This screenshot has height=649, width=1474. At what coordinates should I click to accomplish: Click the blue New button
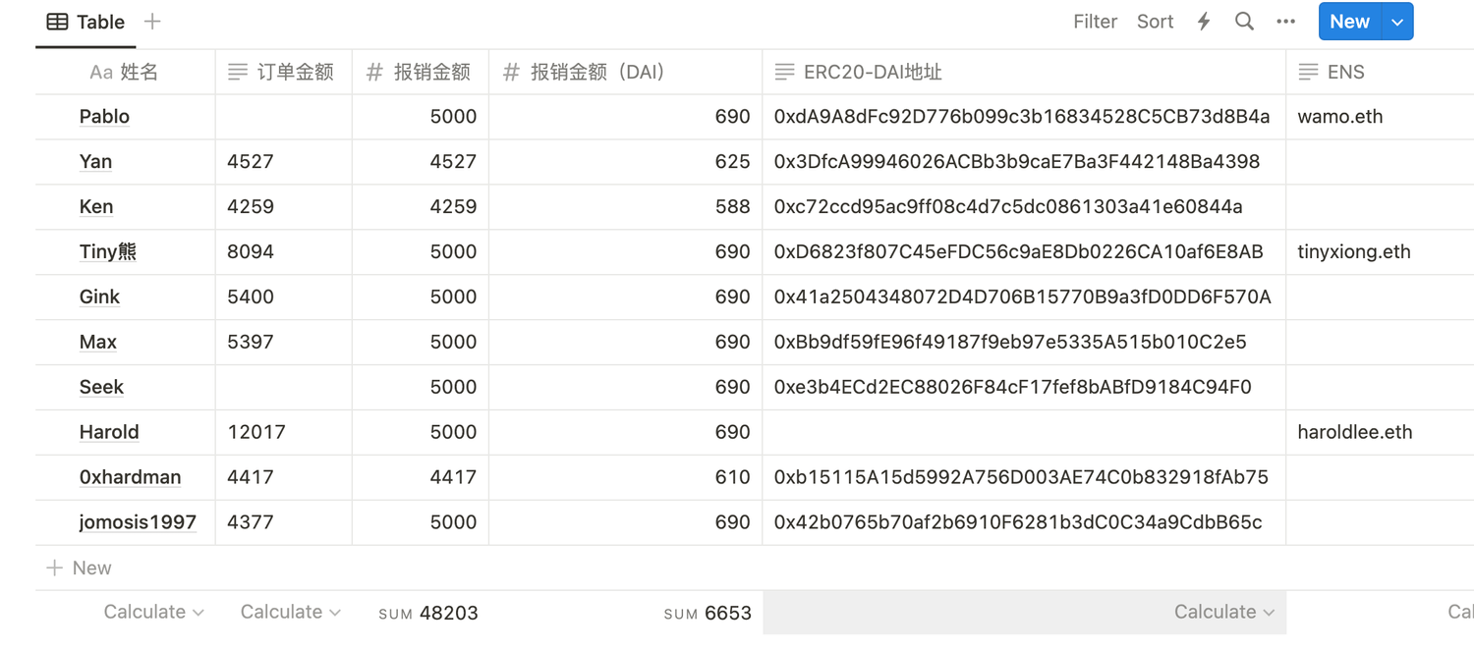pos(1349,21)
